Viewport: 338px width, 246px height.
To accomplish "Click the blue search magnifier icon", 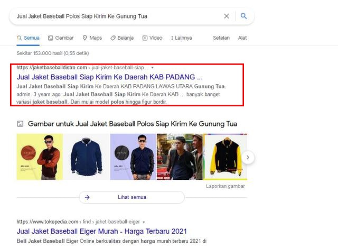I will pyautogui.click(x=243, y=16).
